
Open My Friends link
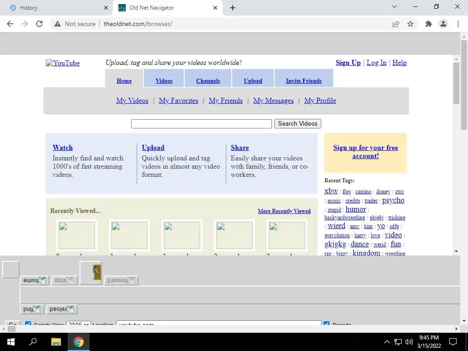coord(226,101)
